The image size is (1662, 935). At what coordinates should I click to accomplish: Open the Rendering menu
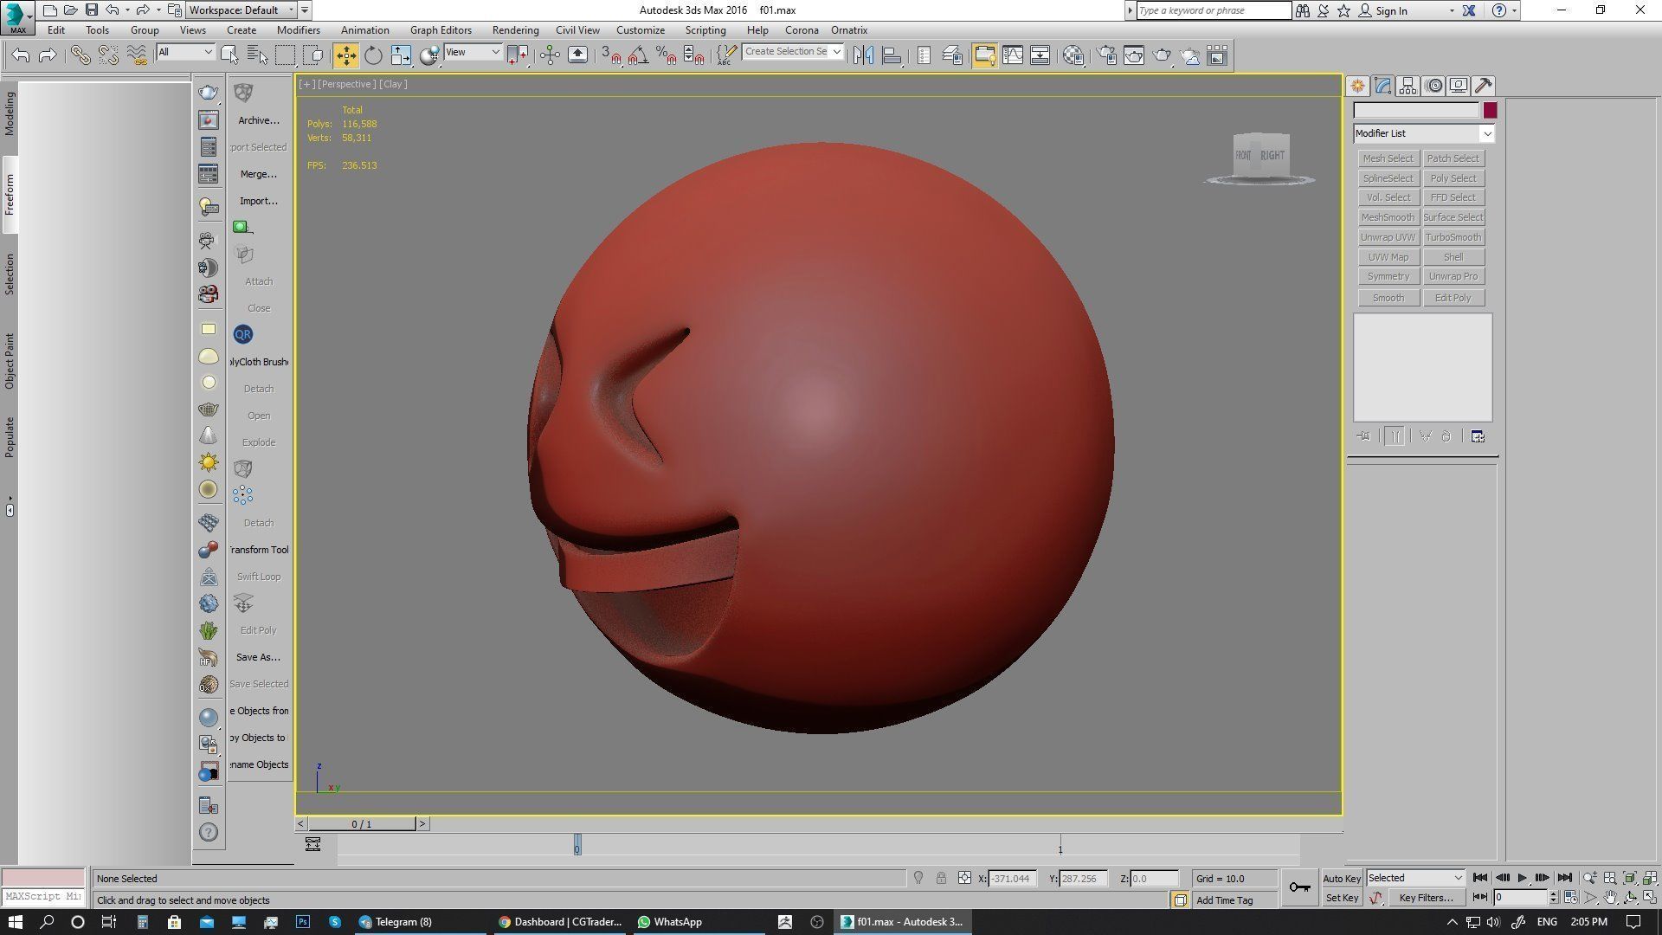coord(515,30)
